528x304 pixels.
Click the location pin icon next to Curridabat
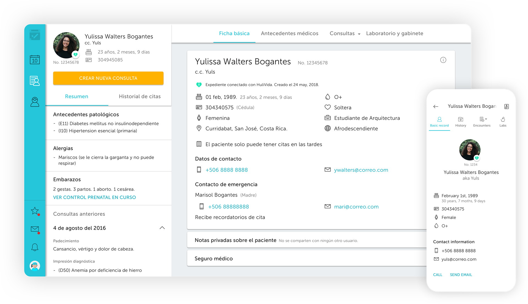coord(199,128)
